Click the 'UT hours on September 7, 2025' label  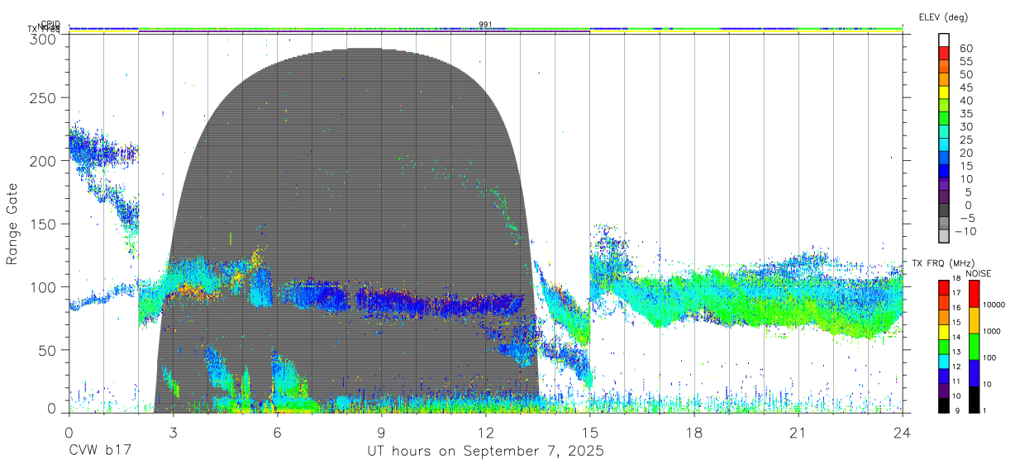coord(485,451)
